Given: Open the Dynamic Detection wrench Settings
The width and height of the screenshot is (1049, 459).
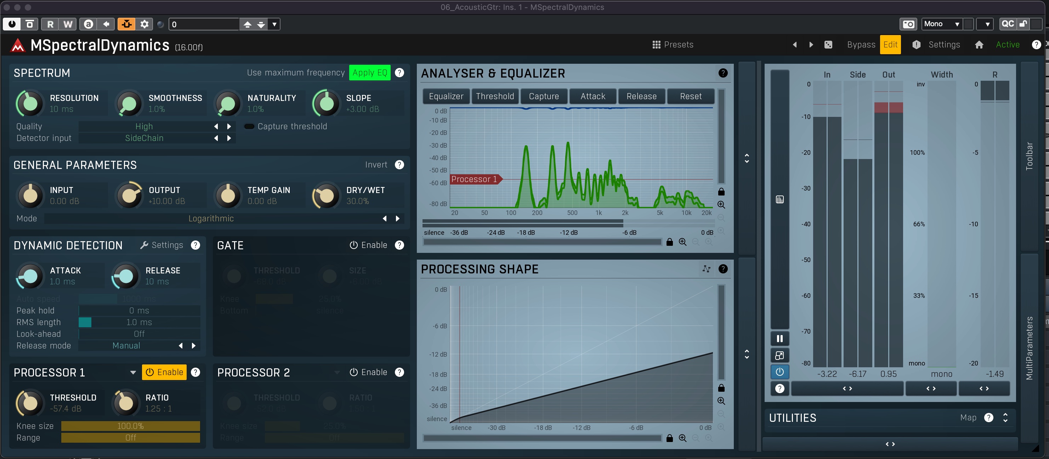Looking at the screenshot, I should 161,245.
